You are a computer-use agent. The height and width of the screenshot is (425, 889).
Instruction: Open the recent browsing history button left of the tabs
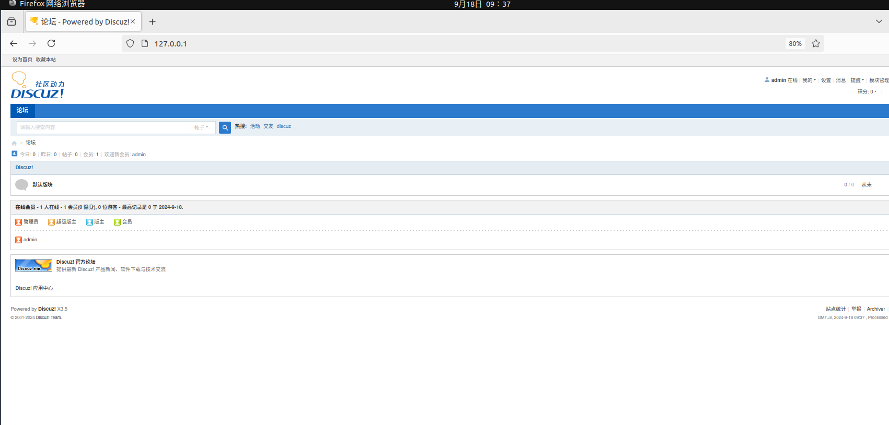click(11, 21)
